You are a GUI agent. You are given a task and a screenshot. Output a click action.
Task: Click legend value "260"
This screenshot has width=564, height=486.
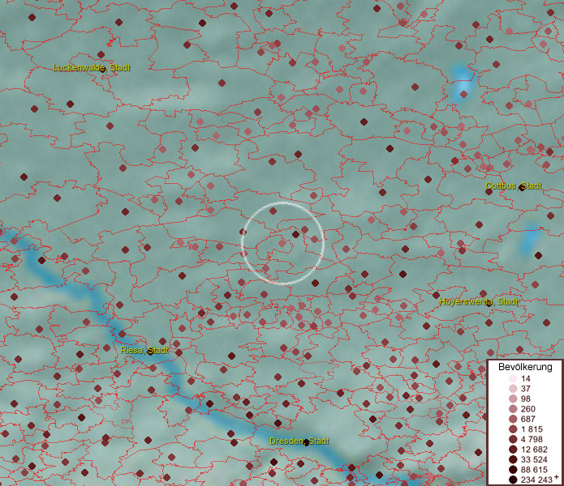tap(528, 409)
